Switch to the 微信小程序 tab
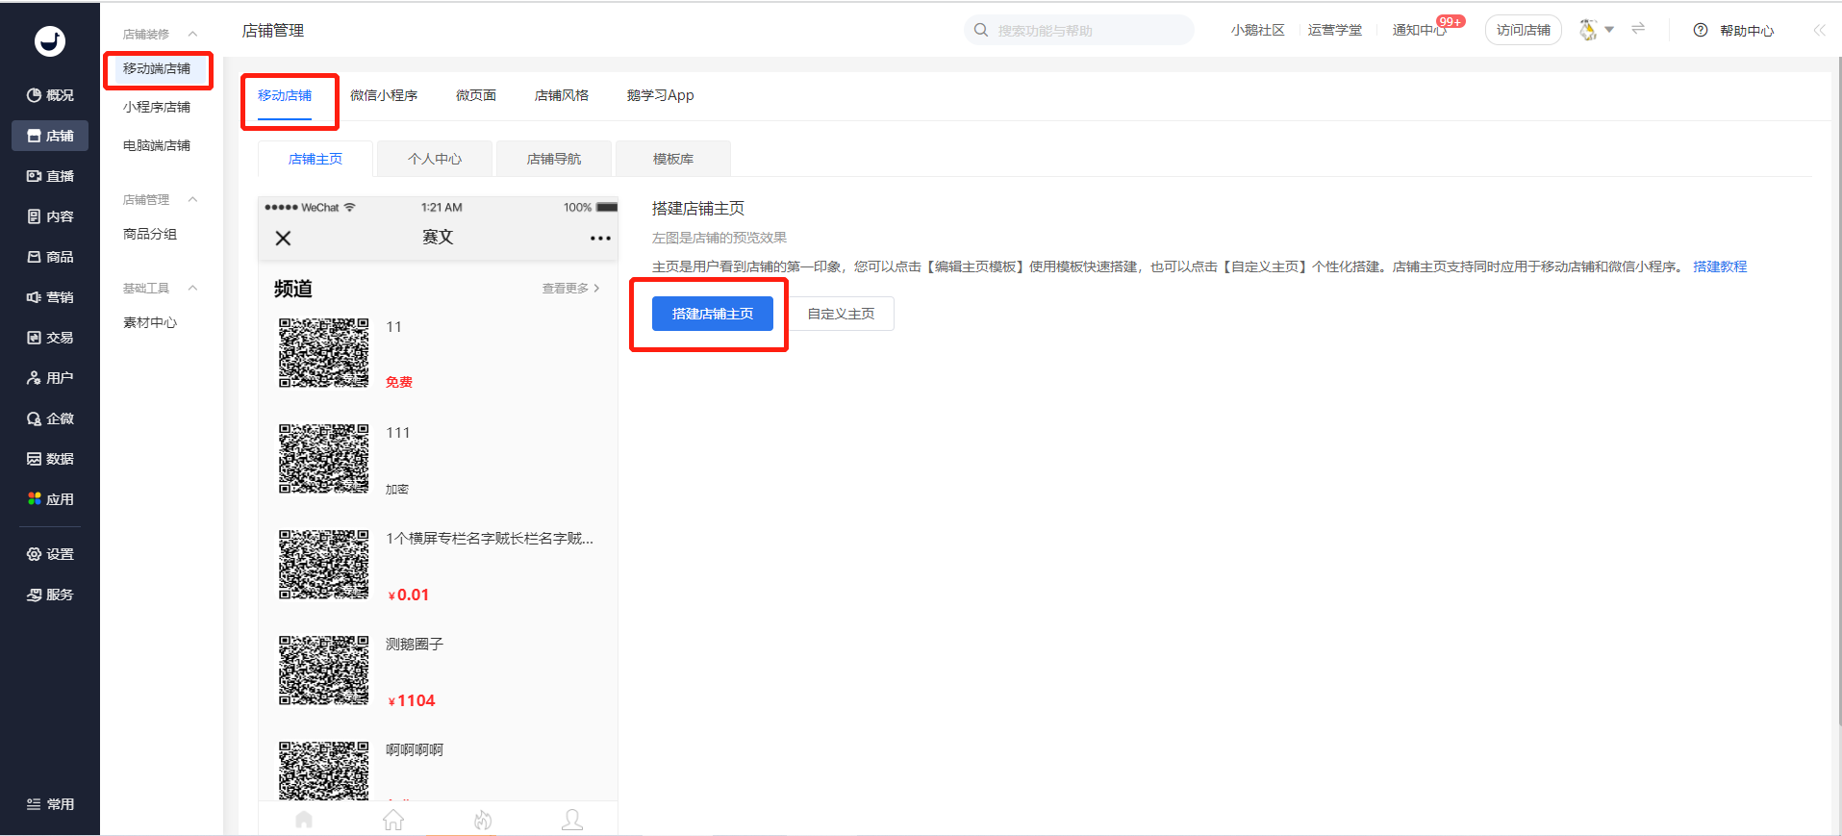This screenshot has height=836, width=1842. [x=384, y=95]
